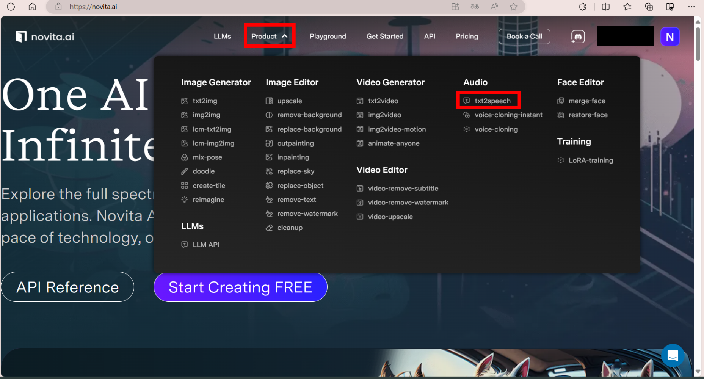Open the chat support bubble

(672, 355)
